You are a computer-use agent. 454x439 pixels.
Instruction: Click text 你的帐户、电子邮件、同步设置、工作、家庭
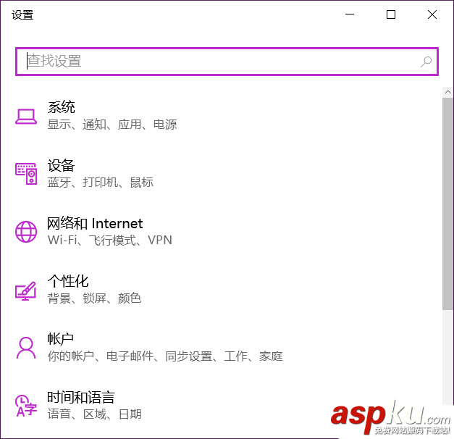coord(165,356)
